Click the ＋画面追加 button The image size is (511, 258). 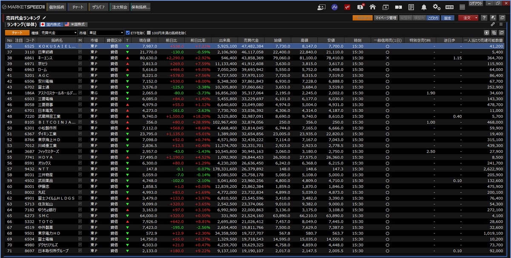362,18
